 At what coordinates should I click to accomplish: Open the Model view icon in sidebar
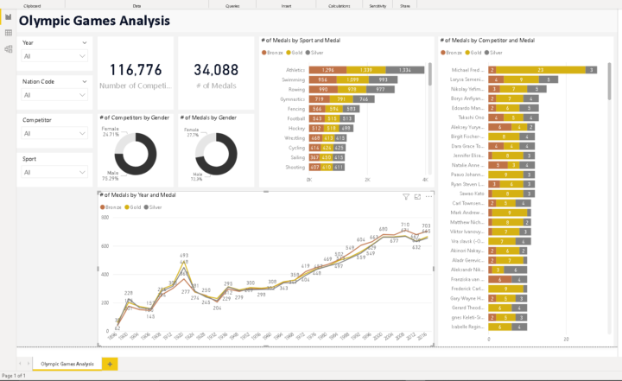click(x=9, y=49)
